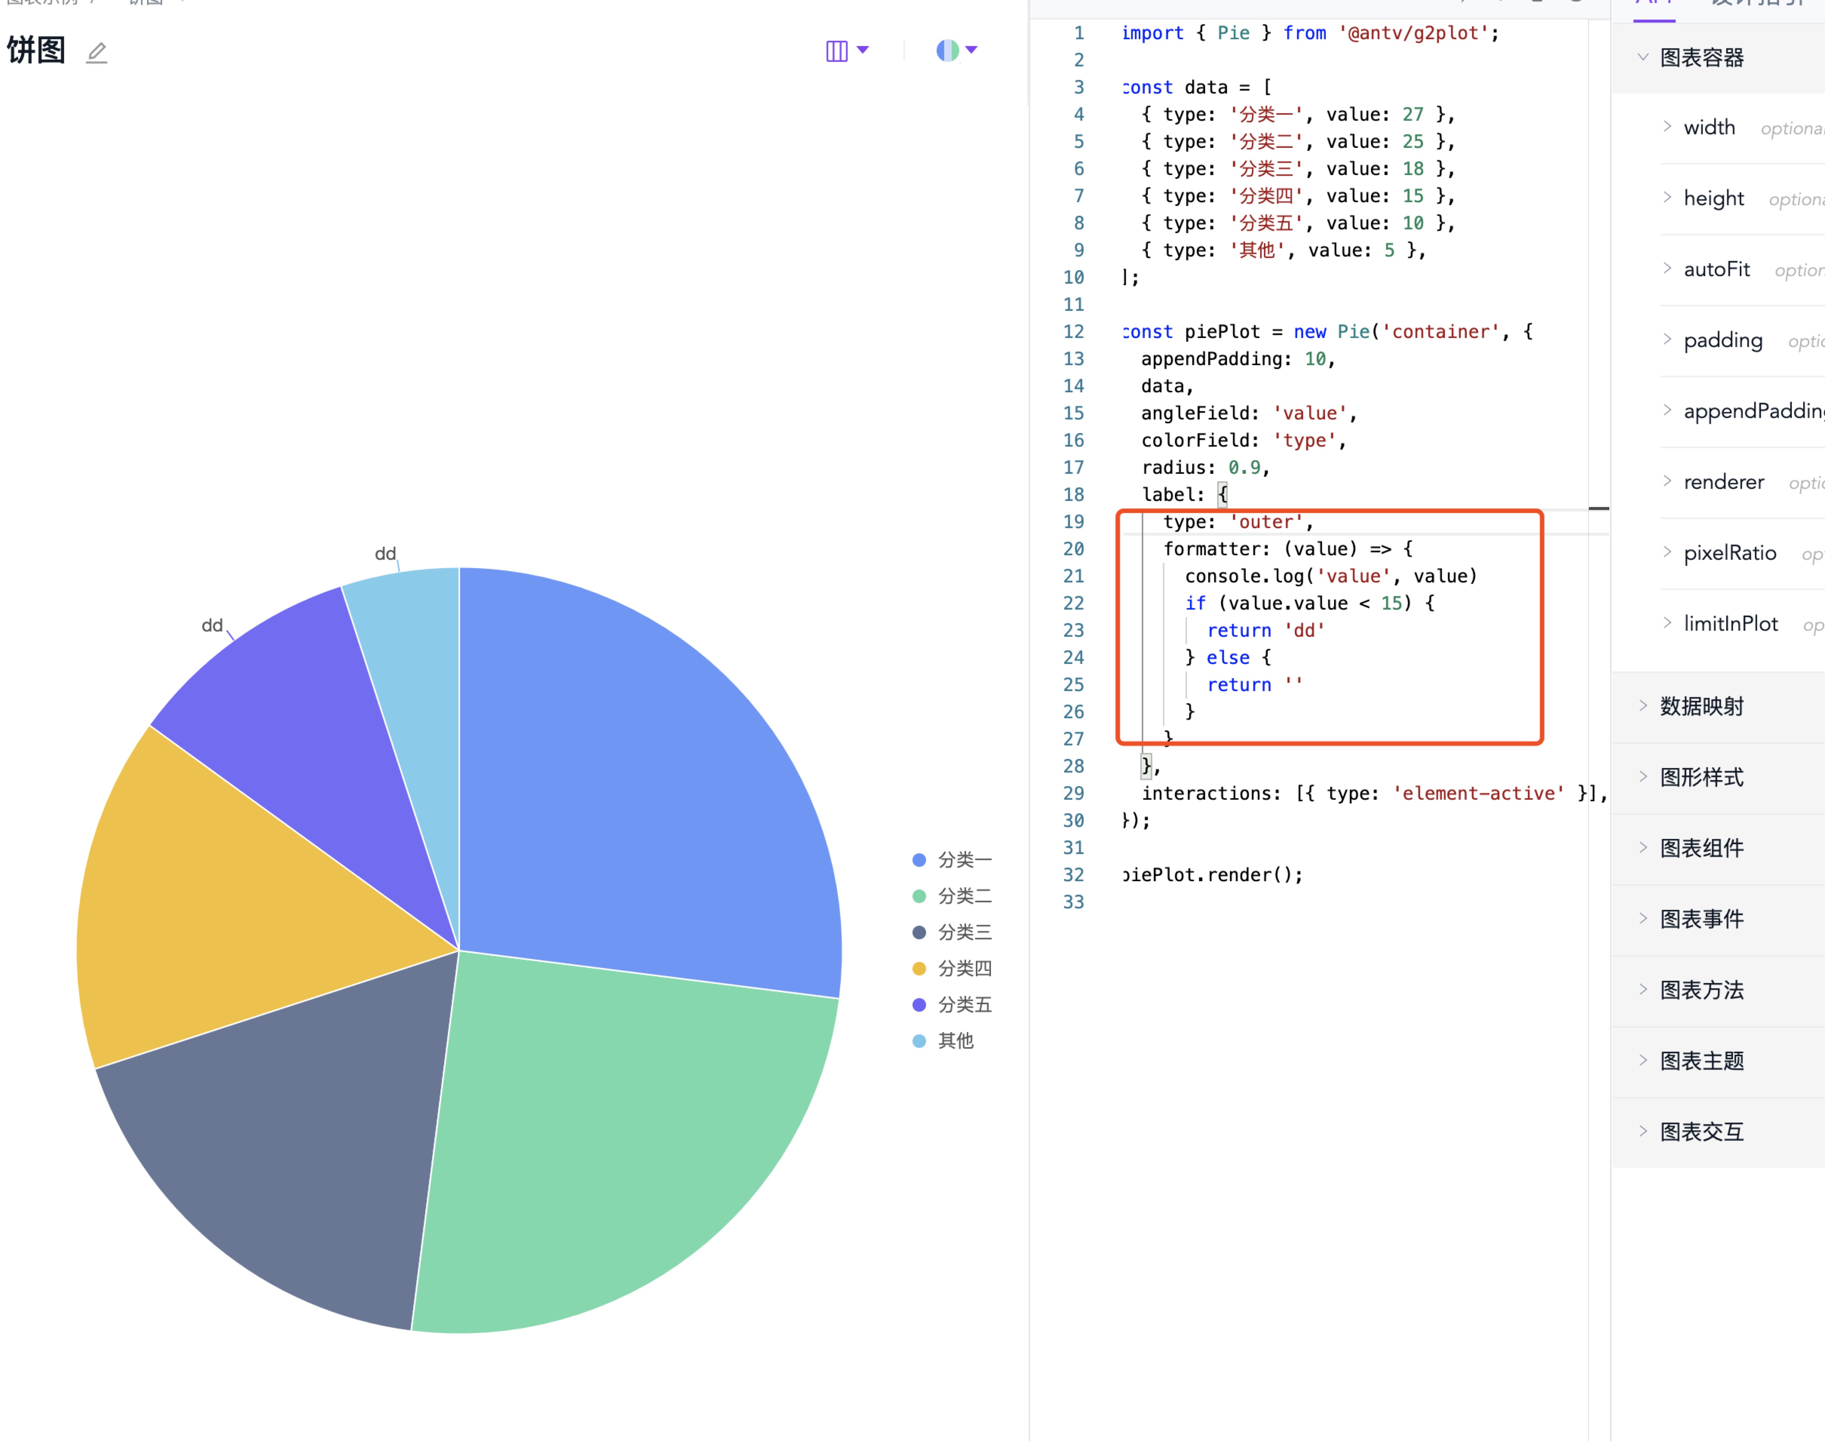Viewport: 1825px width, 1441px height.
Task: Open the theme color palette icon
Action: click(x=947, y=51)
